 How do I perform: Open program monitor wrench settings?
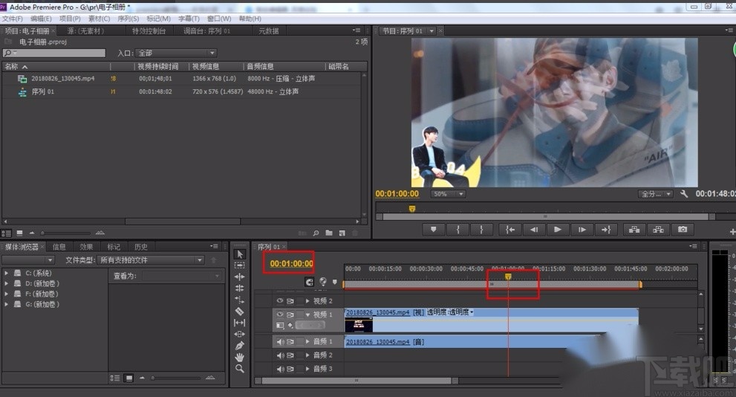[x=684, y=194]
